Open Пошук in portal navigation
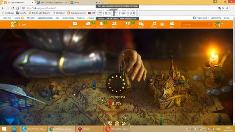The height and width of the screenshot is (132, 235). 91,18
